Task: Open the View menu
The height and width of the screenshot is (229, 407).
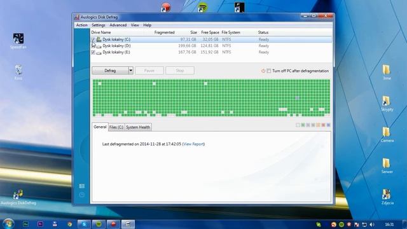Action: [x=135, y=25]
